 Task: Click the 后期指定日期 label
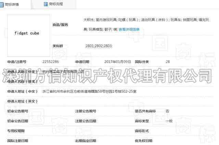86,141
